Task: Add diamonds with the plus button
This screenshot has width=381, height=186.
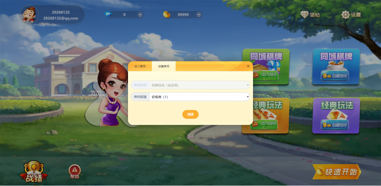Action: tap(140, 15)
